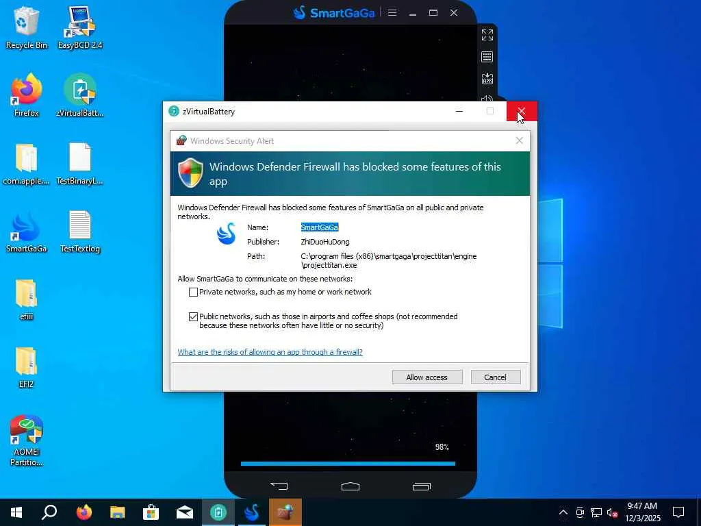Toggle SmartGaGa fullscreen mode icon
Viewport: 701px width, 526px height.
coord(487,34)
